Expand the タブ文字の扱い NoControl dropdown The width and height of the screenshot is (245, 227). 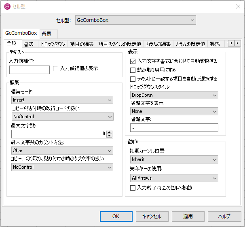click(62, 167)
